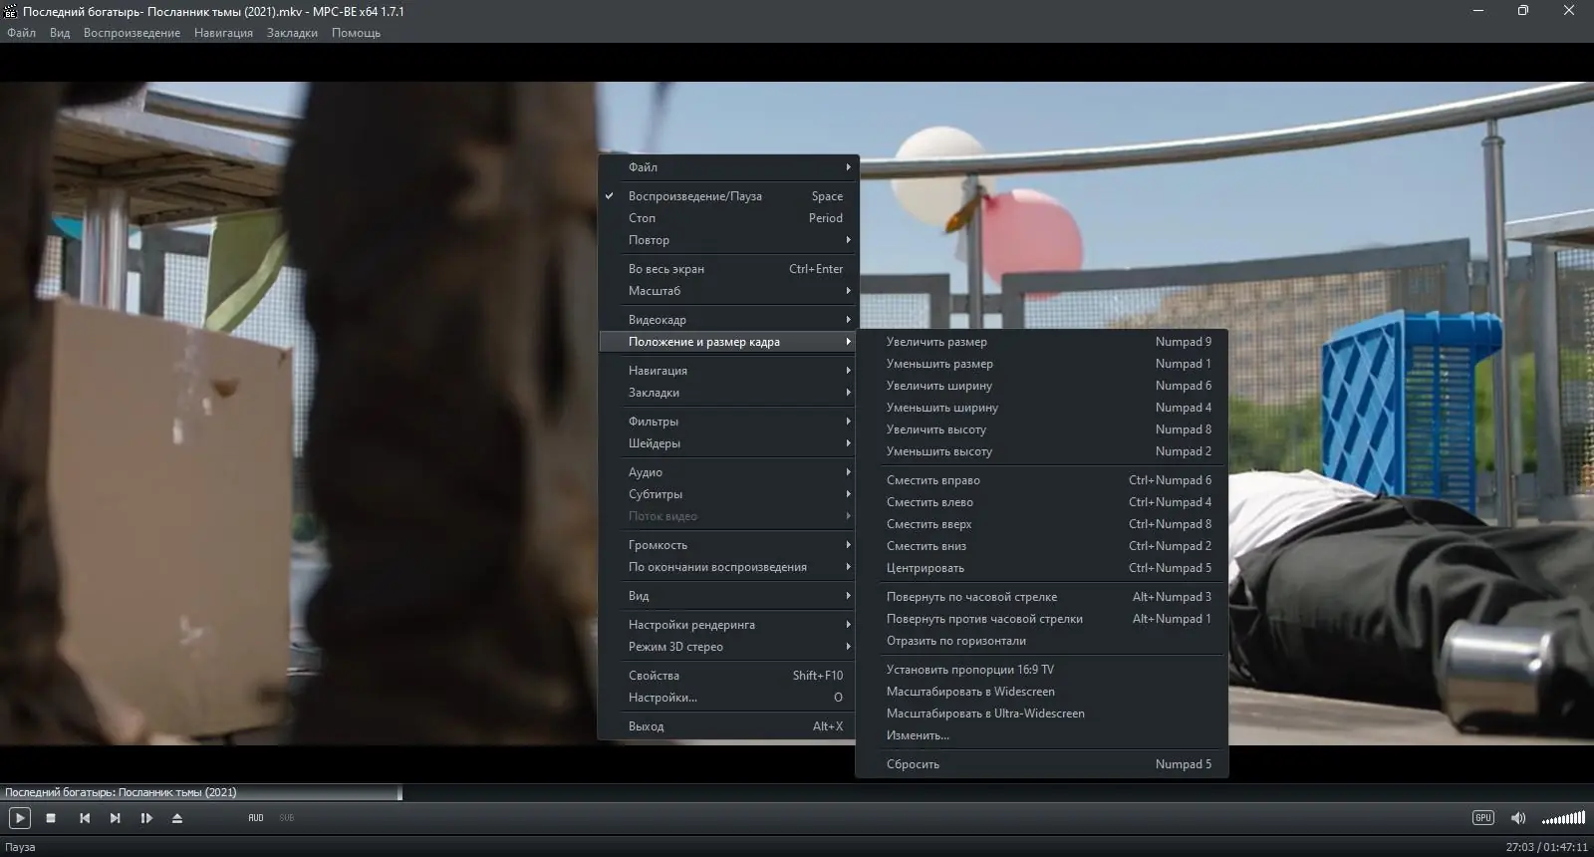Click the playback seek bar
The height and width of the screenshot is (857, 1594).
tap(797, 792)
